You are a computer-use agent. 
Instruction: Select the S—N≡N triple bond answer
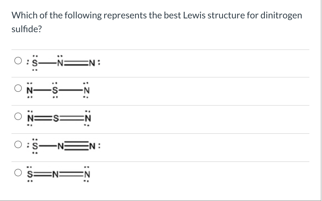[18, 144]
